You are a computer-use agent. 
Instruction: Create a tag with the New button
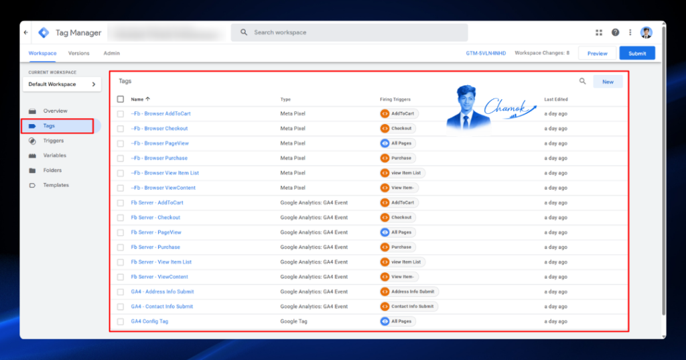608,82
